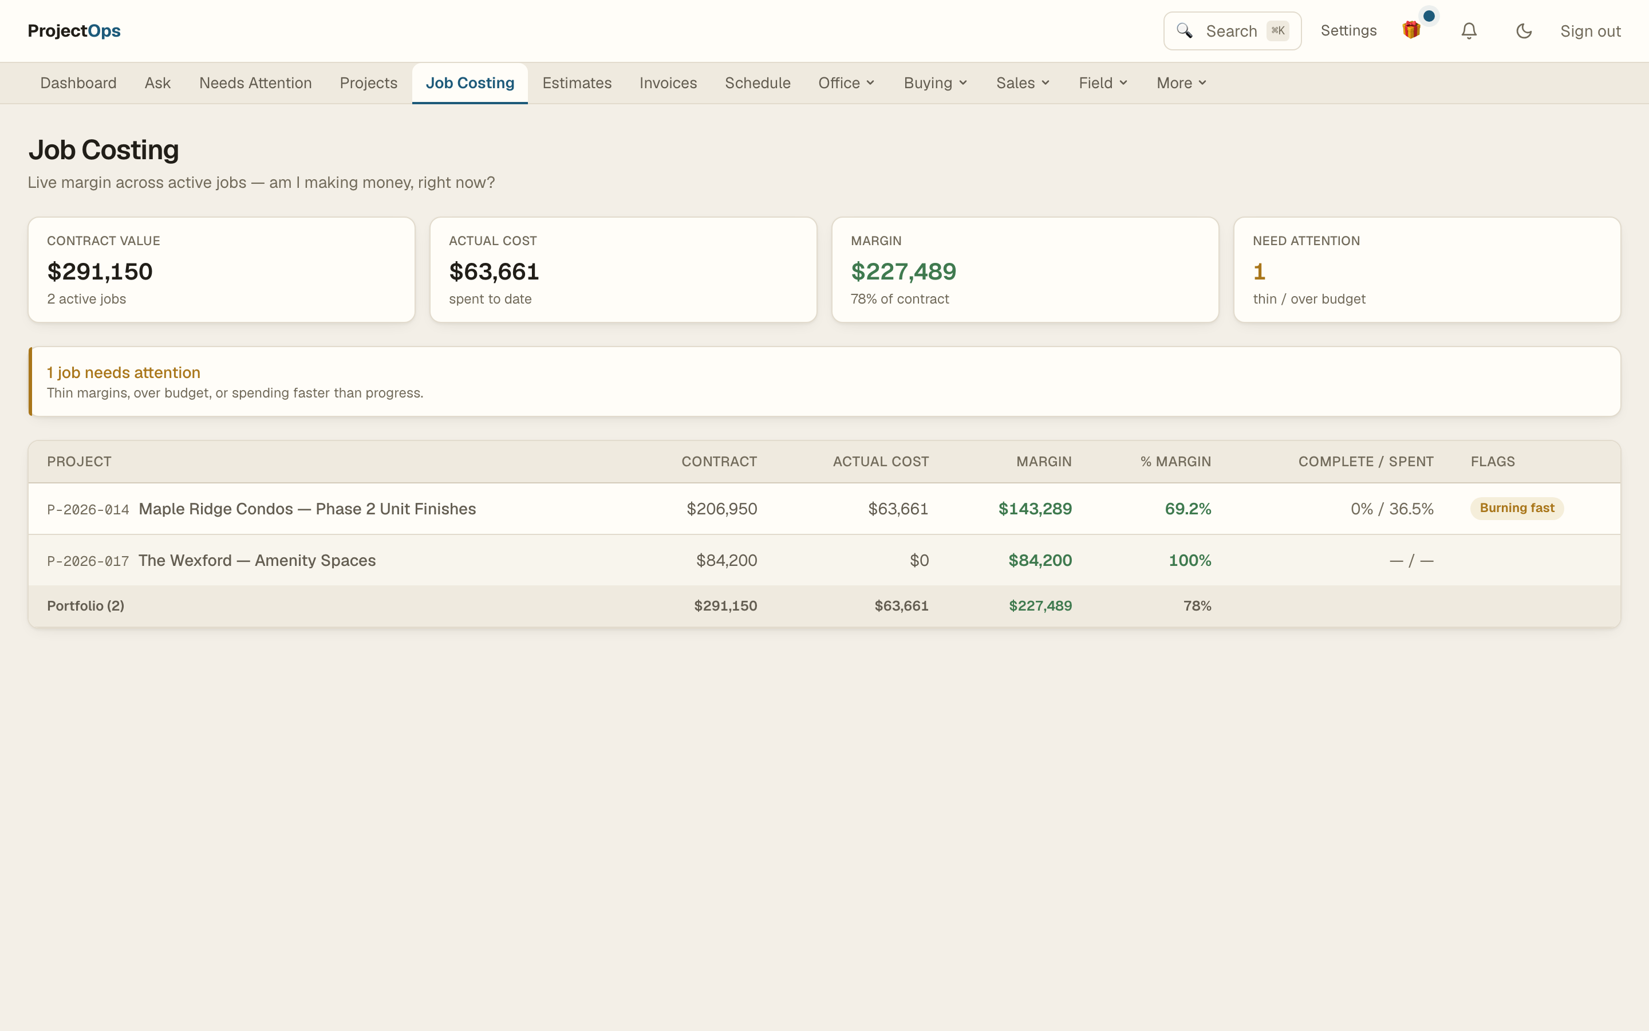Viewport: 1649px width, 1031px height.
Task: Open the notifications bell
Action: (x=1469, y=31)
